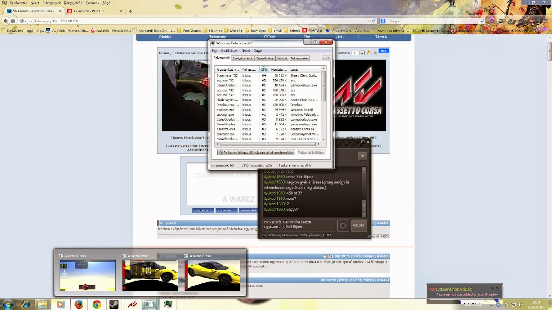Open Firefox from the Windows taskbar
Image resolution: width=552 pixels, height=310 pixels.
79,304
